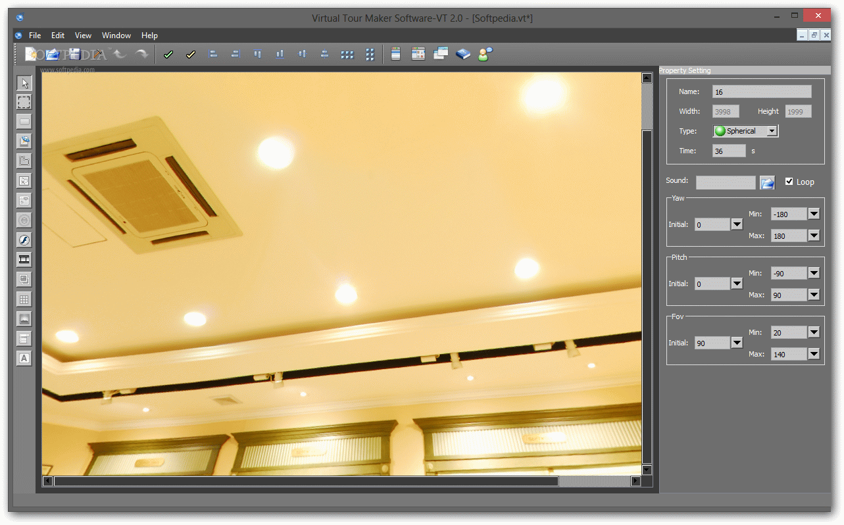Select the grid table tool in sidebar
This screenshot has height=525, width=844.
pyautogui.click(x=24, y=299)
